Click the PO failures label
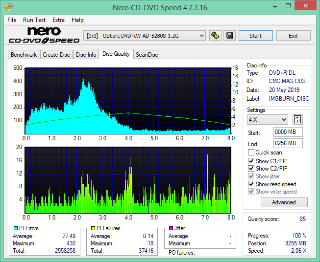320x262 pixels. point(182,253)
